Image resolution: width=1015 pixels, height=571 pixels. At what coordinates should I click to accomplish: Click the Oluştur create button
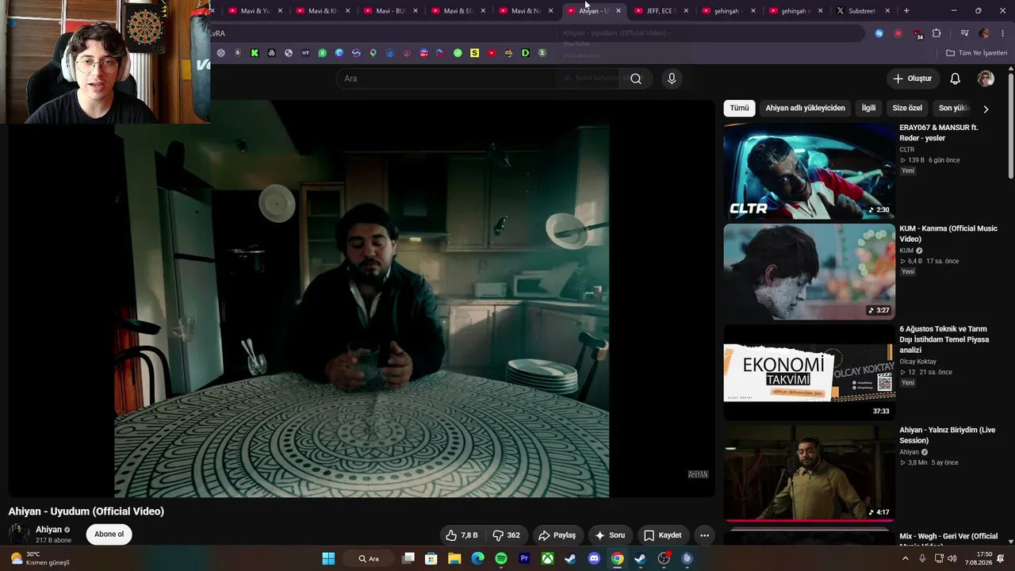coord(912,79)
